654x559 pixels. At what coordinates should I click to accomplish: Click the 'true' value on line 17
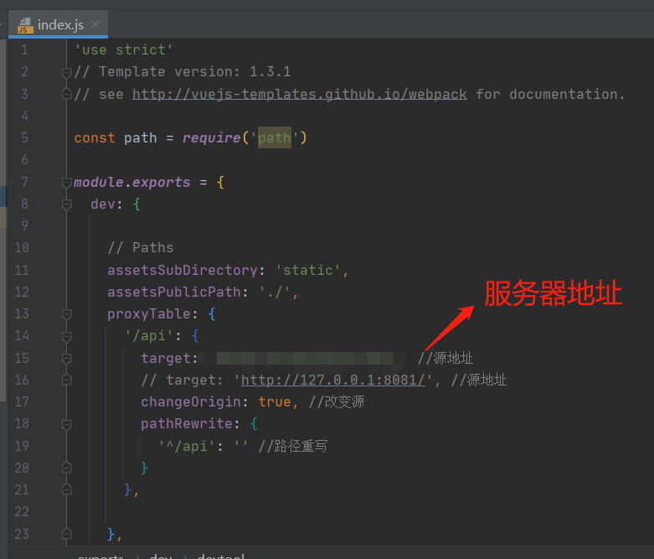tap(275, 401)
